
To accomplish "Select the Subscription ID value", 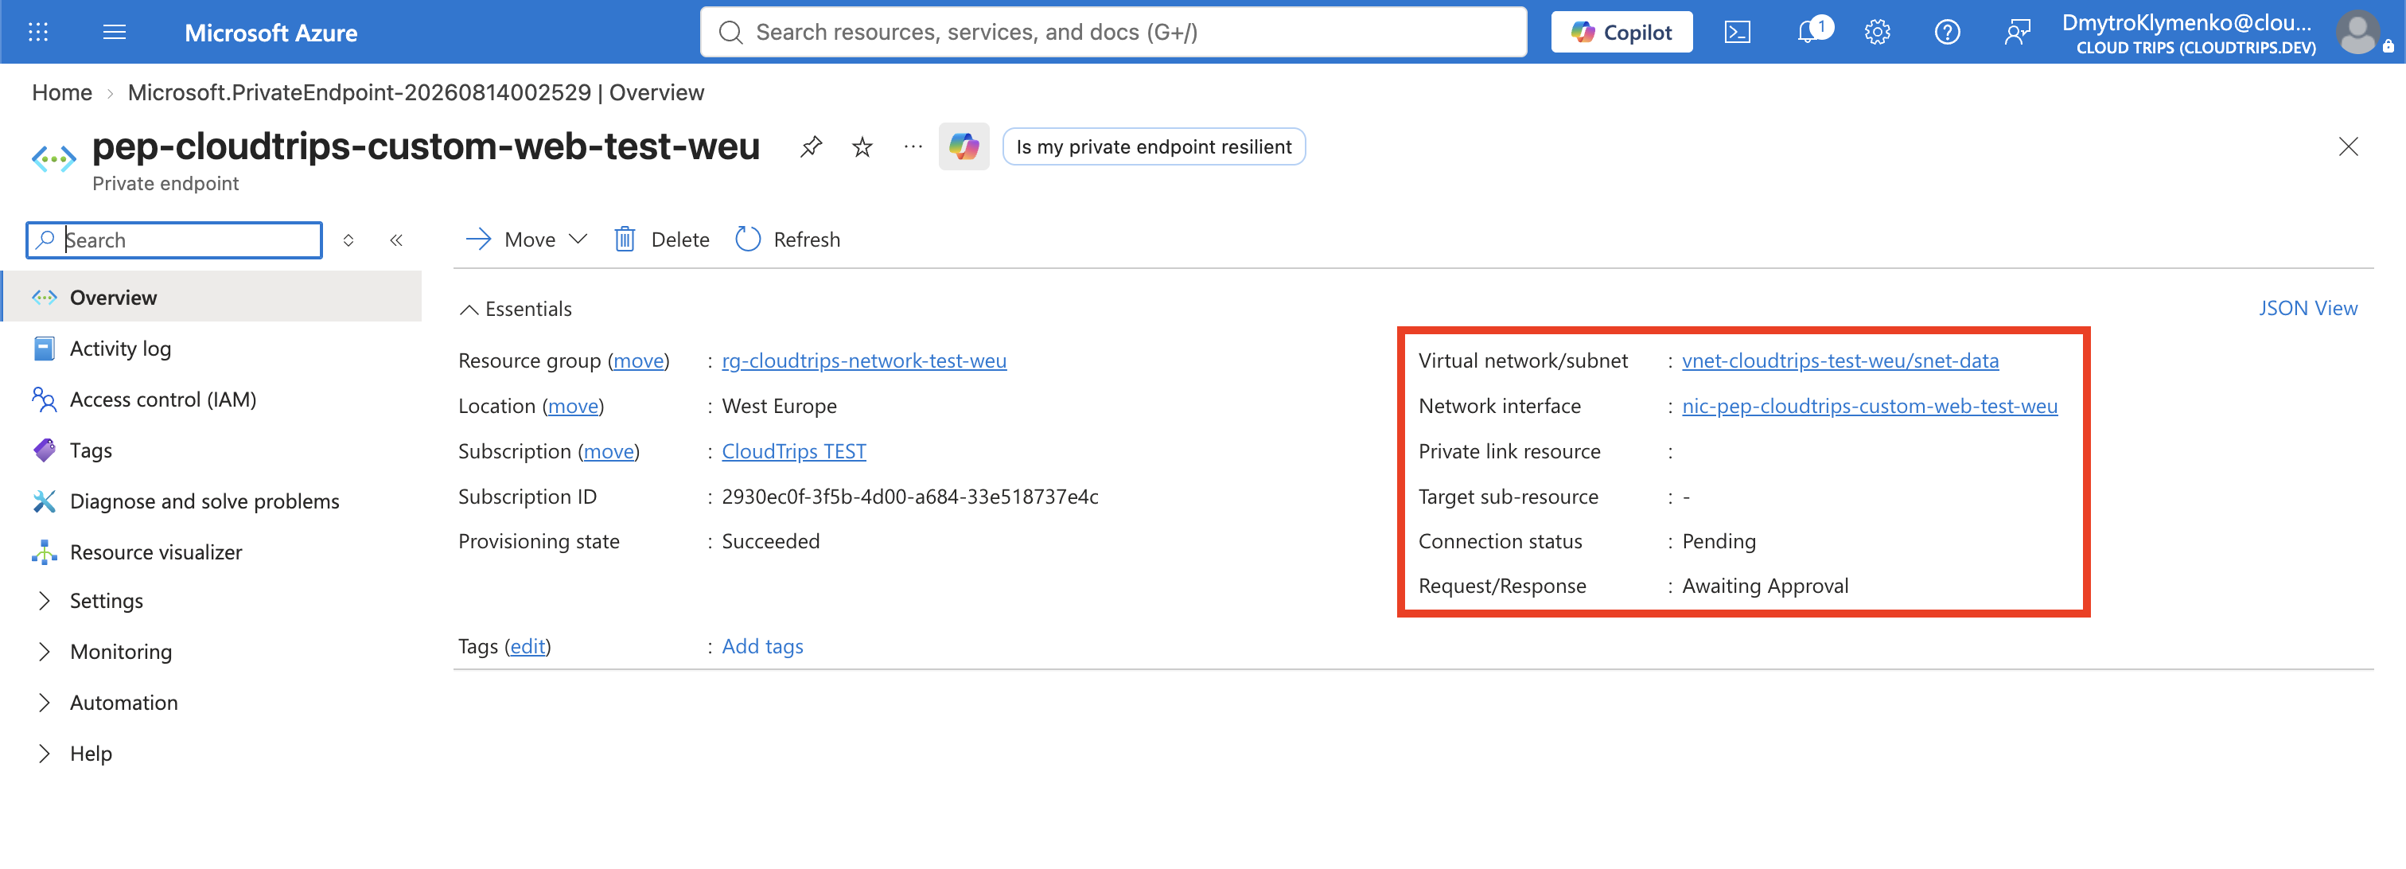I will 909,496.
